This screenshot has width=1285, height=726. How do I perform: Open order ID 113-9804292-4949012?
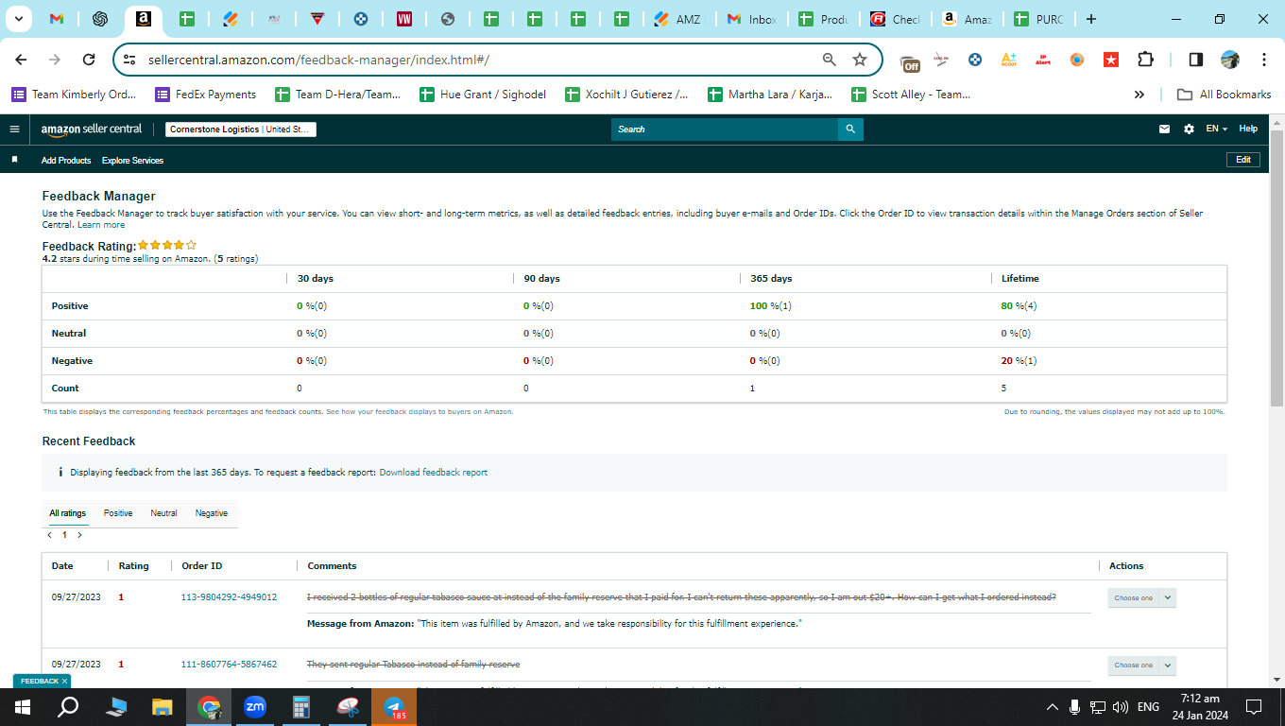pos(229,597)
